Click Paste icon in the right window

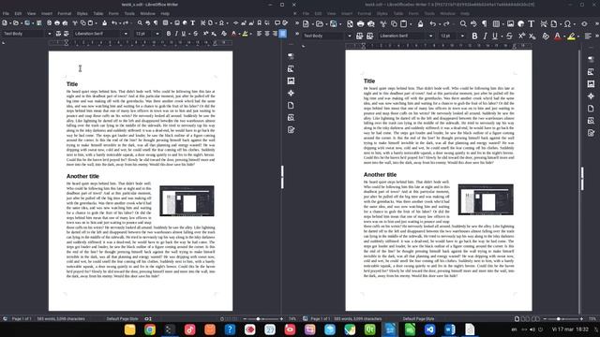(x=404, y=23)
